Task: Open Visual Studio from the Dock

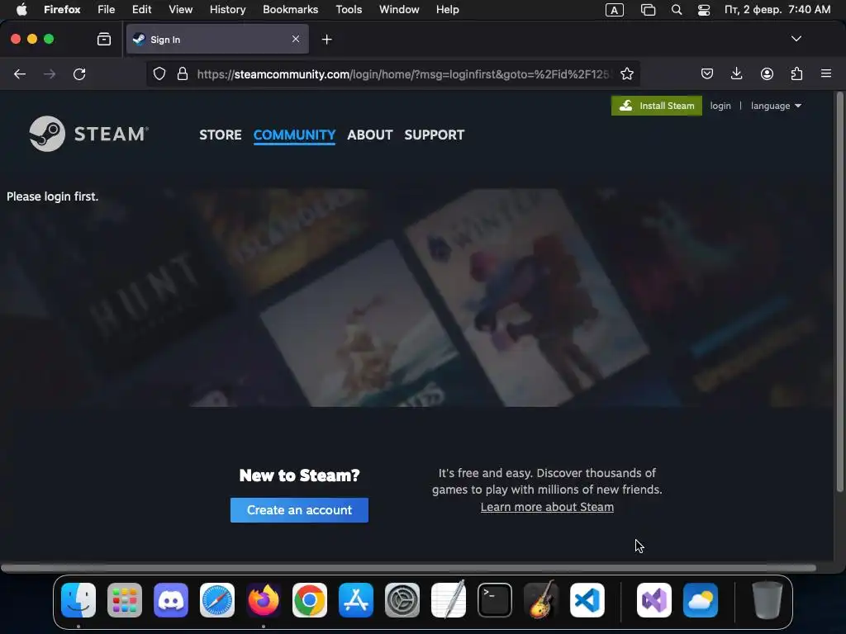Action: click(x=654, y=599)
